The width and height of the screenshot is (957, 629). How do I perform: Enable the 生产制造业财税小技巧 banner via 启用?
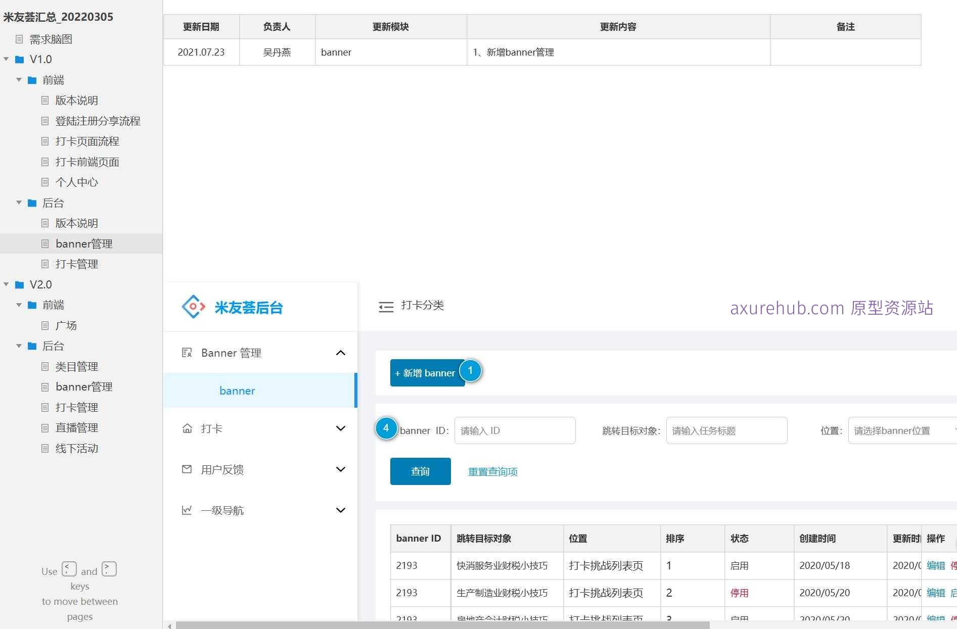pos(953,593)
